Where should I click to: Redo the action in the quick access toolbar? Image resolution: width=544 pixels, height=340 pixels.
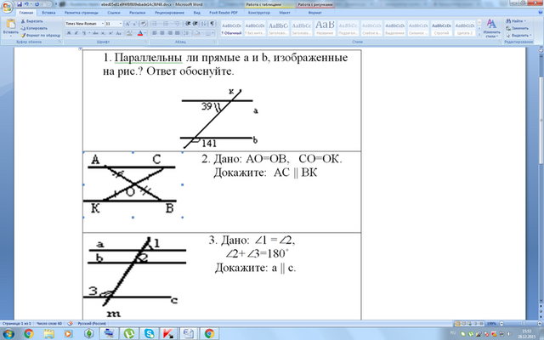[x=37, y=4]
